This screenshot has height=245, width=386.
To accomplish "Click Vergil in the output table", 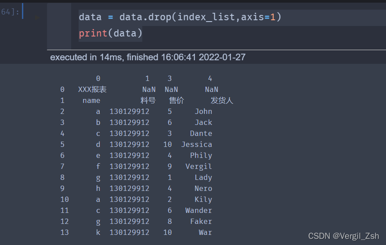I will pyautogui.click(x=198, y=167).
